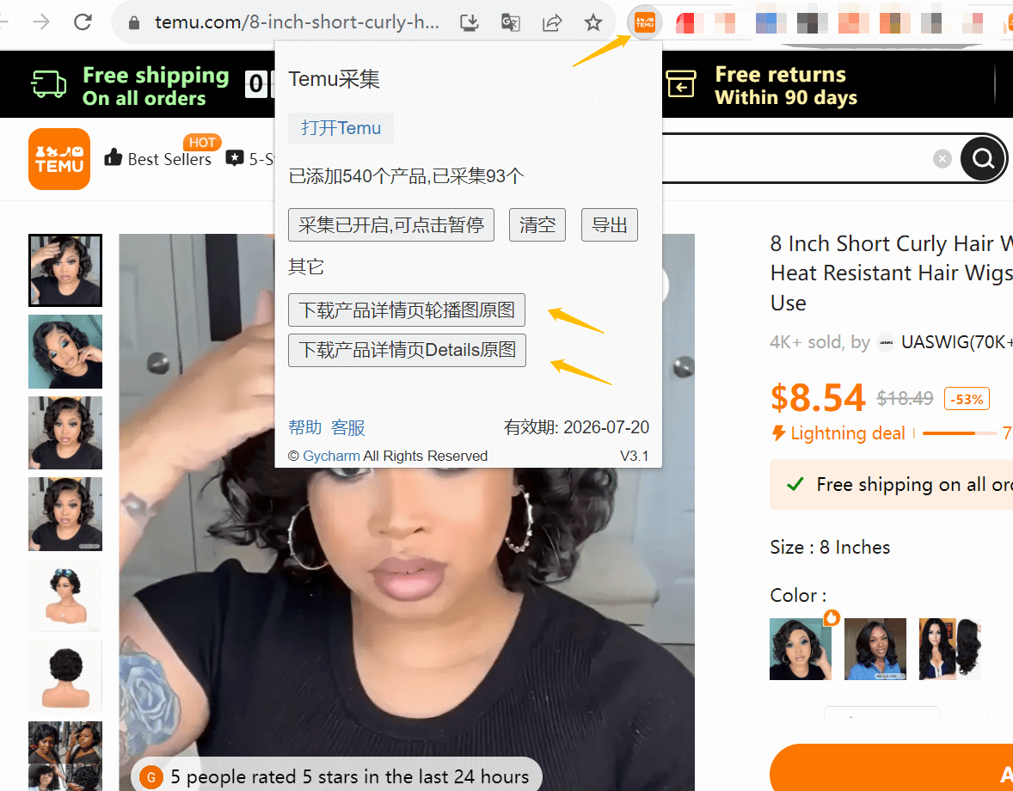The height and width of the screenshot is (791, 1013).
Task: Export collected data with 导出 button
Action: pyautogui.click(x=609, y=224)
